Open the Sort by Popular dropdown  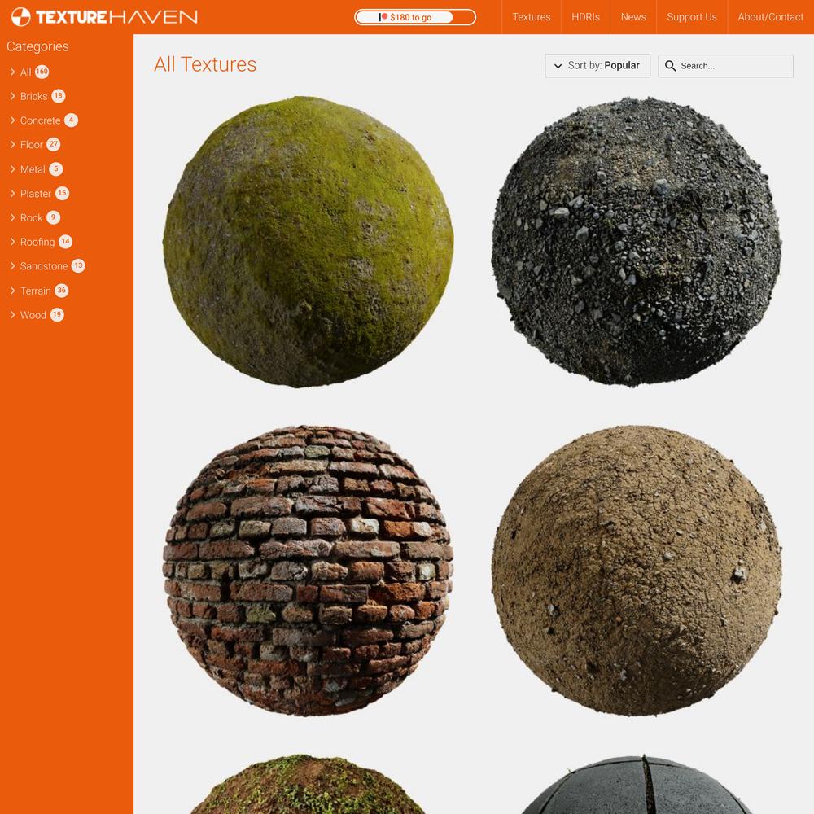[597, 66]
